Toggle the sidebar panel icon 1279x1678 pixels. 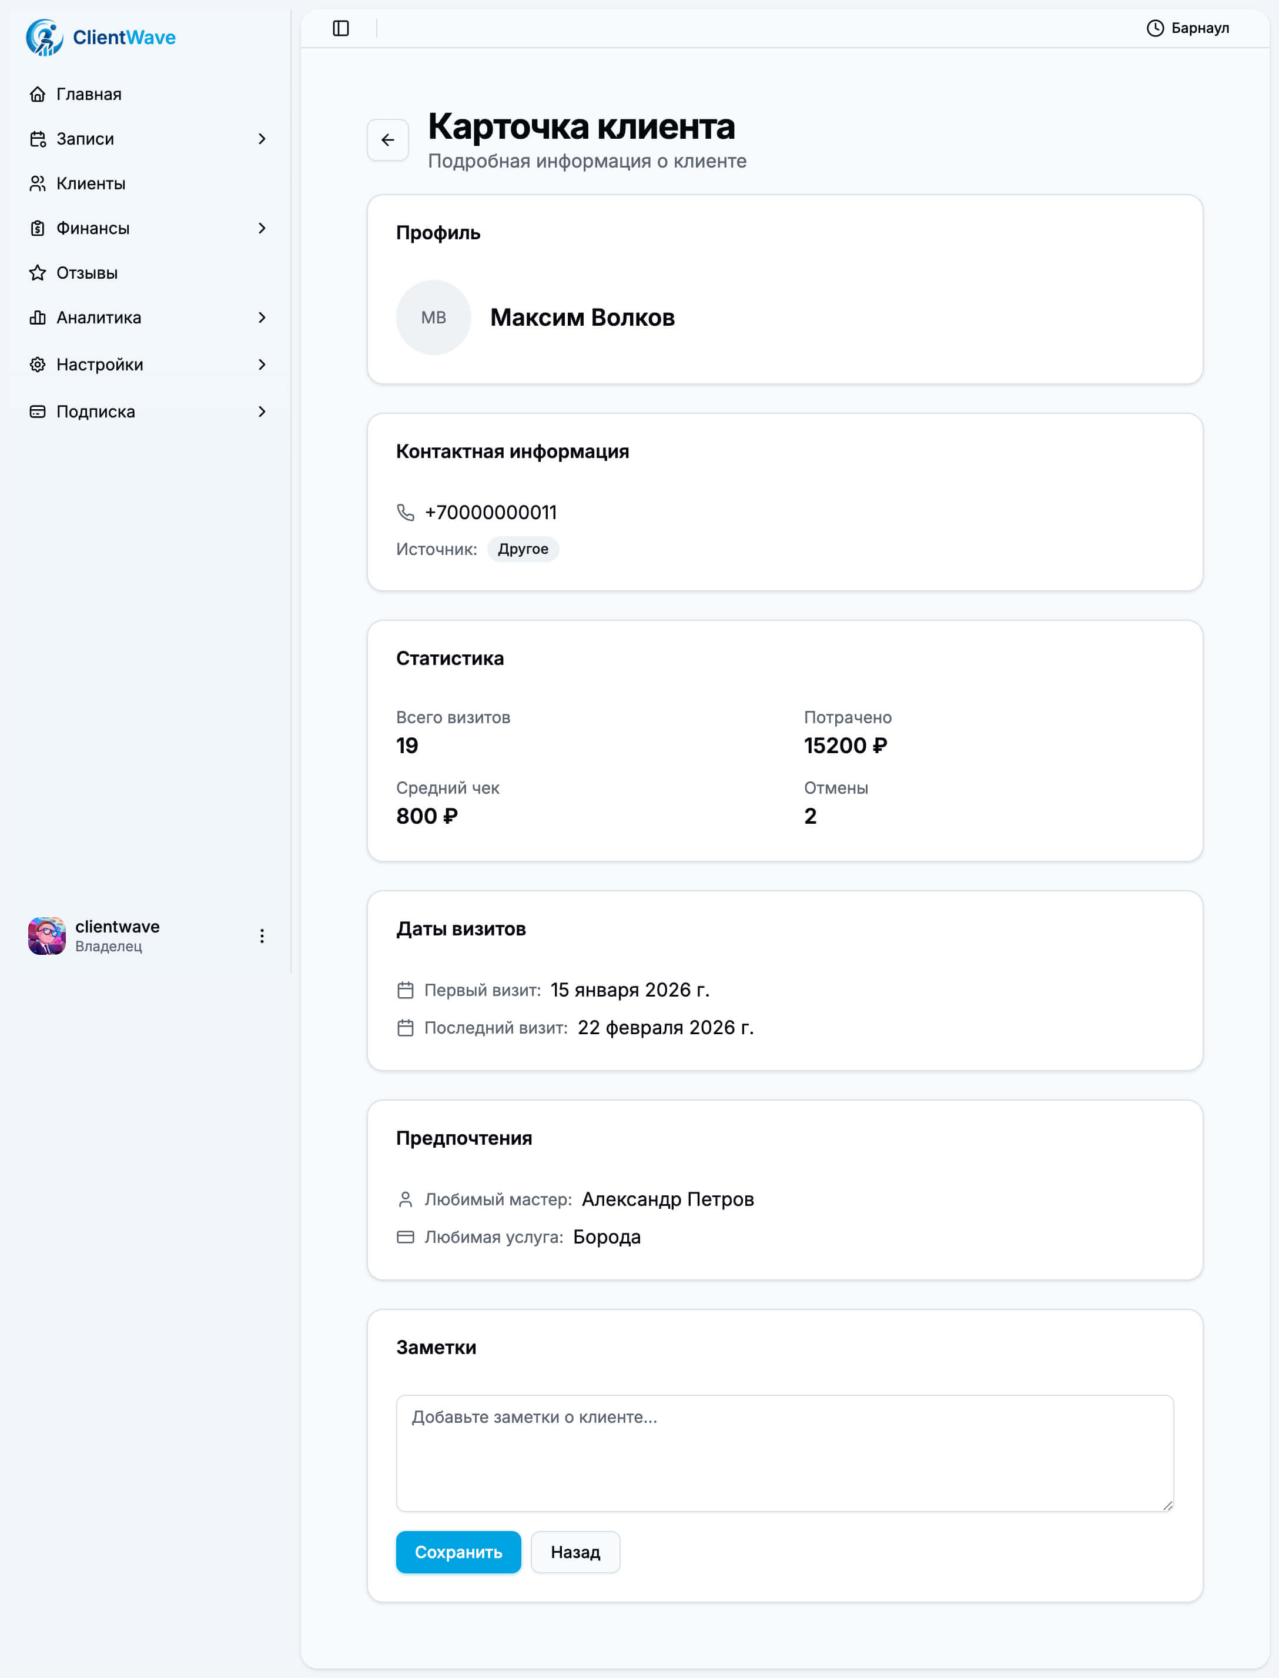(x=341, y=28)
